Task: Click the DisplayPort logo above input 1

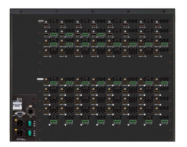Action: click(x=46, y=22)
